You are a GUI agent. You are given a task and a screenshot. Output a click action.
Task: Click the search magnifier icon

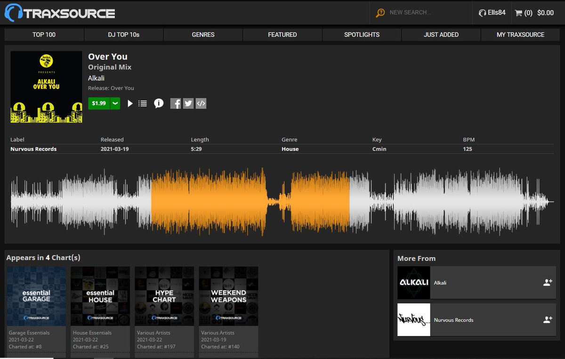pyautogui.click(x=380, y=13)
